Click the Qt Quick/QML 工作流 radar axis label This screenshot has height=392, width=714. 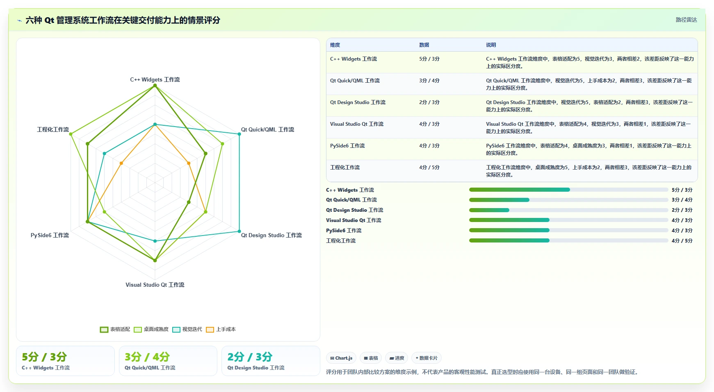click(x=267, y=129)
